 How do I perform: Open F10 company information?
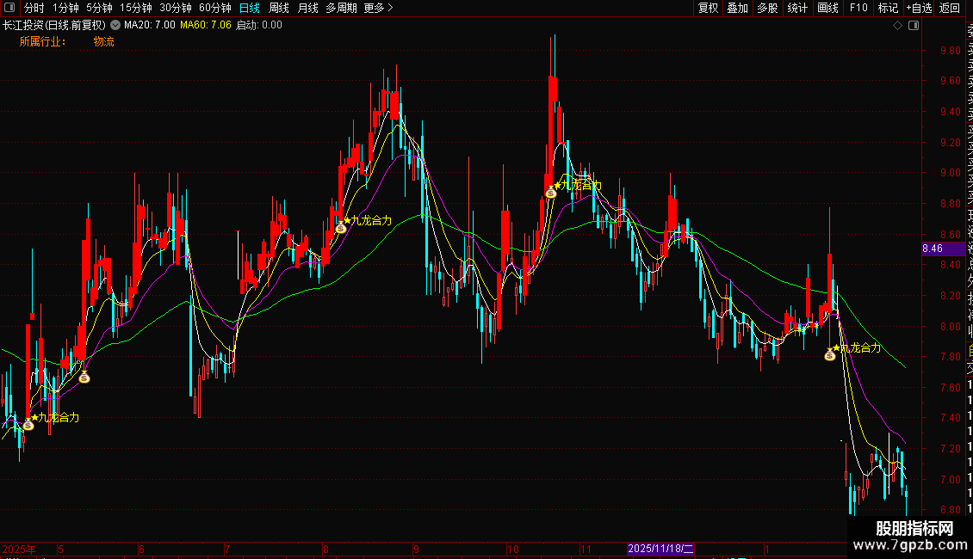pyautogui.click(x=858, y=8)
